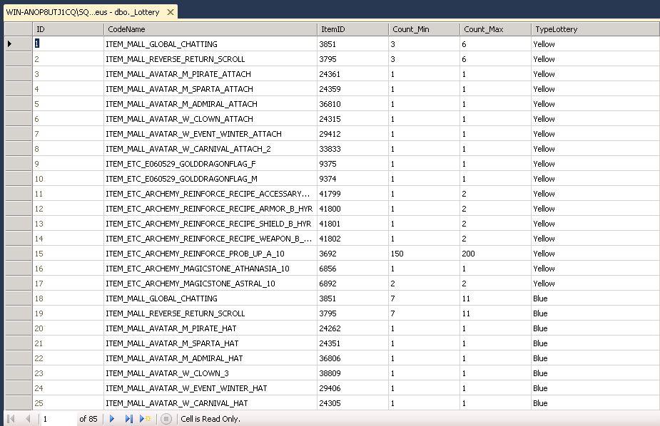Click cell ITEM_ETC_ARCHEMY_MAGICSTONE_ATHANASIA_10
The width and height of the screenshot is (660, 426).
pos(210,269)
